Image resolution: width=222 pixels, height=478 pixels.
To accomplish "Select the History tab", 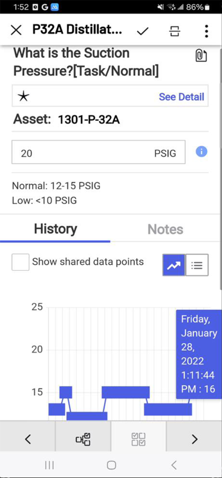I will click(x=55, y=229).
